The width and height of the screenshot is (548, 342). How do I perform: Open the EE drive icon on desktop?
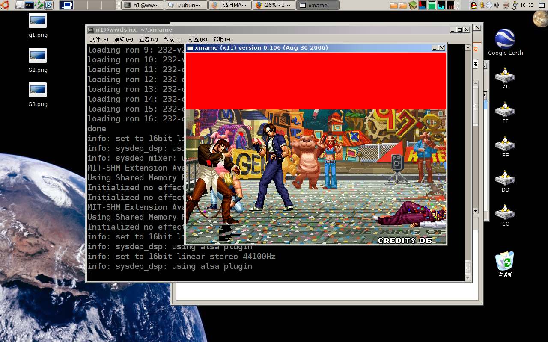pyautogui.click(x=505, y=146)
